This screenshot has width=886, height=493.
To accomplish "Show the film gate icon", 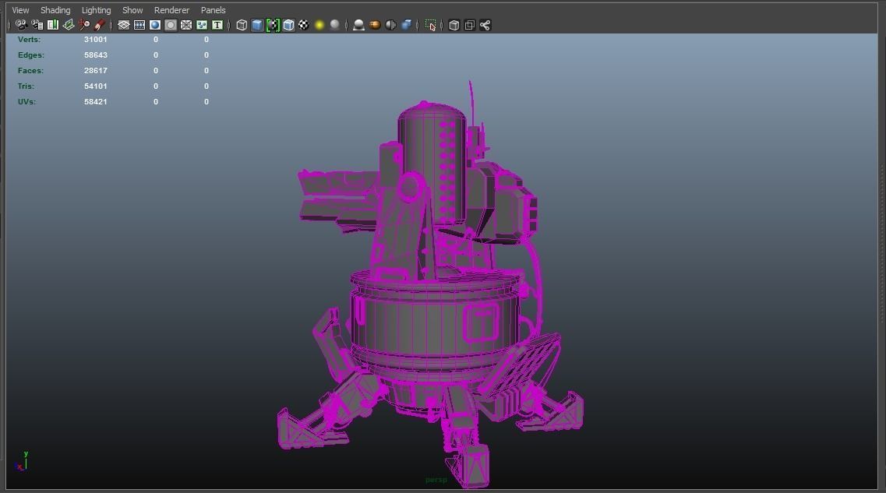I will (x=123, y=25).
